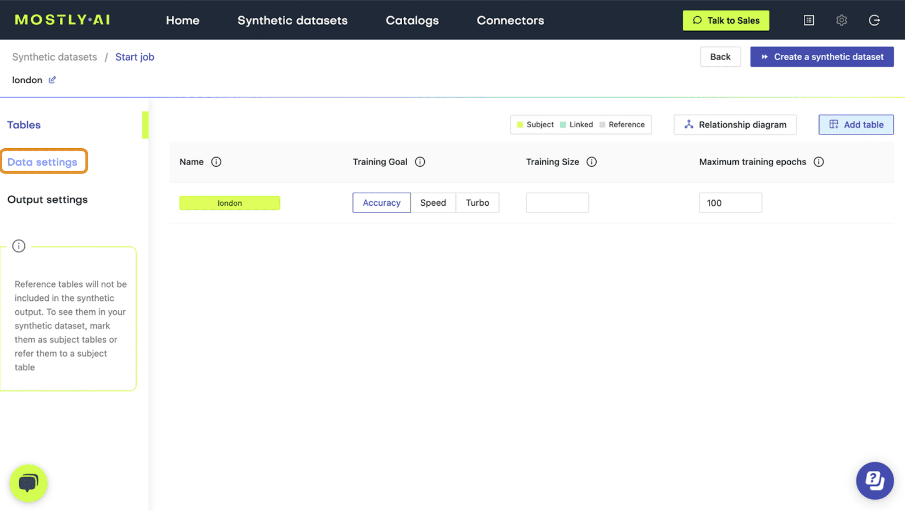
Task: Click the Linked legend swatch
Action: [563, 125]
